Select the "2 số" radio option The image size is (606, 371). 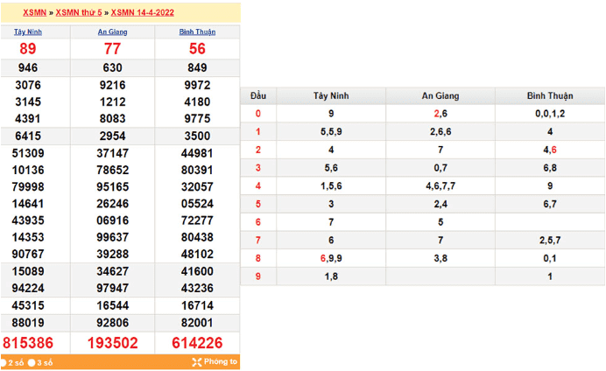point(4,361)
